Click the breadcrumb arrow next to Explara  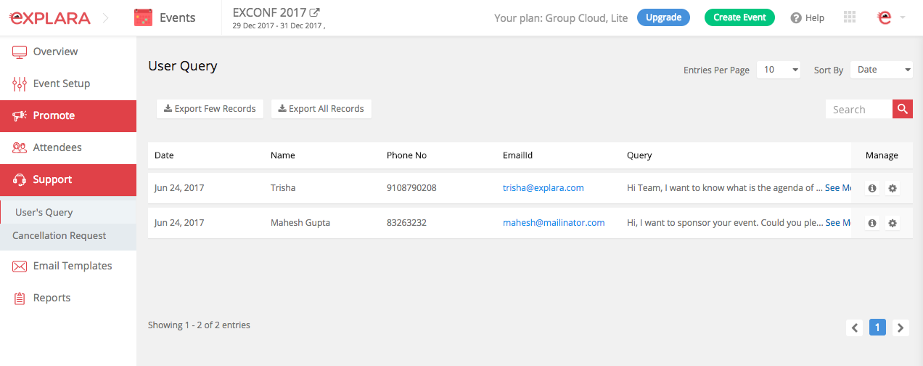point(106,18)
